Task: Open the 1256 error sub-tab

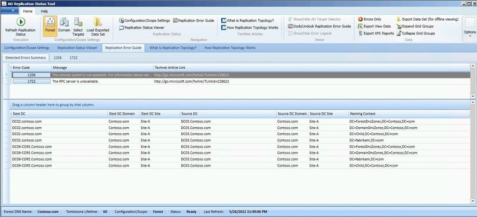Action: pyautogui.click(x=58, y=57)
